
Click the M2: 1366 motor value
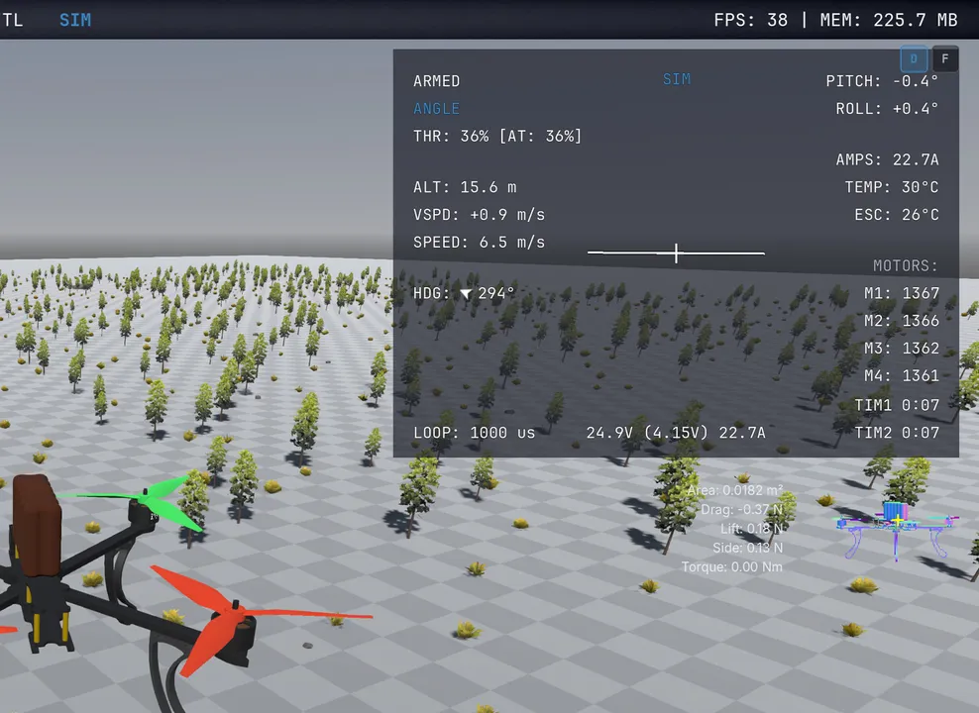pyautogui.click(x=902, y=321)
